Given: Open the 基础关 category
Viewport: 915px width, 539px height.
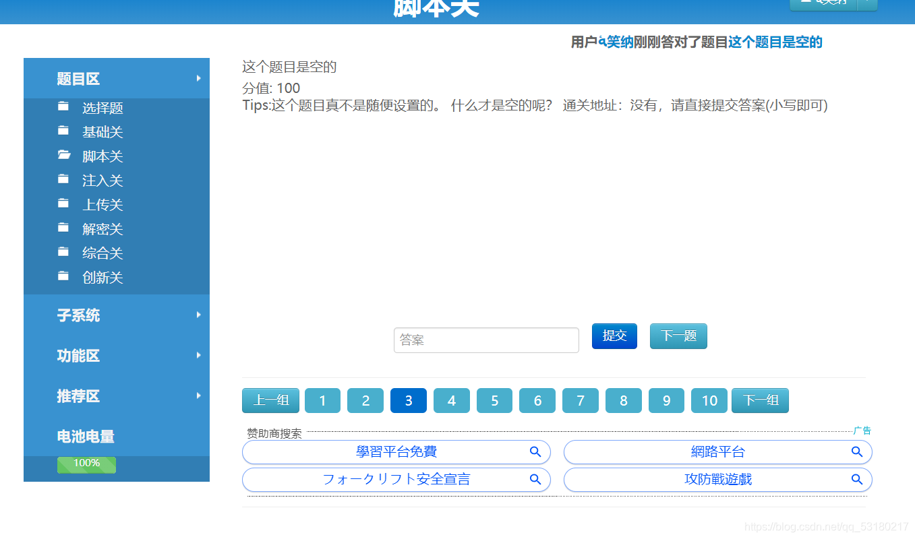Looking at the screenshot, I should 102,132.
